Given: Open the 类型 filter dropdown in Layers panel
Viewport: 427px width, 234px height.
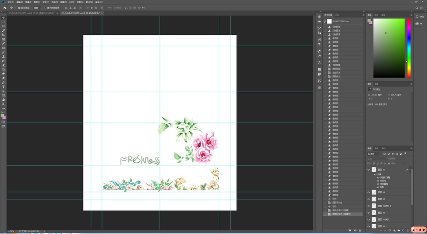Looking at the screenshot, I should pos(374,154).
